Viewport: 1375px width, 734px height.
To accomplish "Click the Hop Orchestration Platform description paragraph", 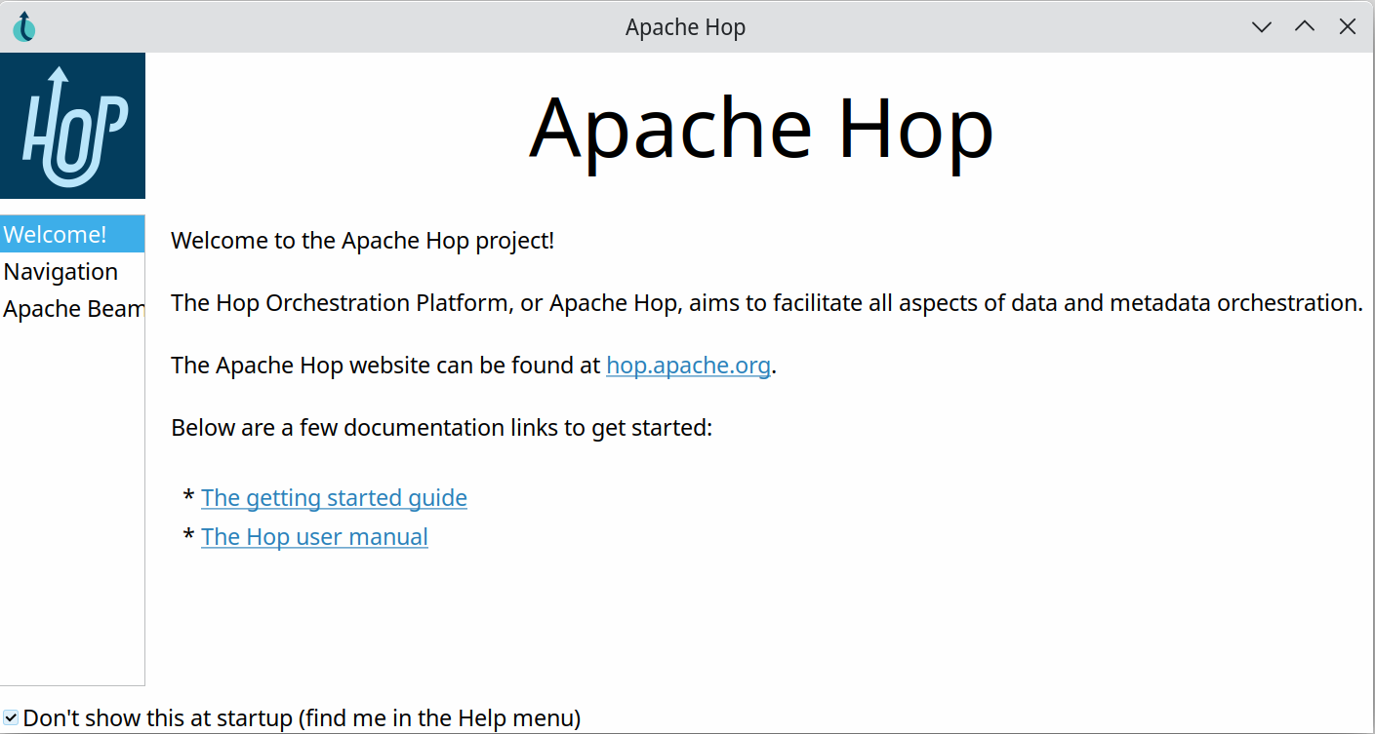I will tap(766, 302).
